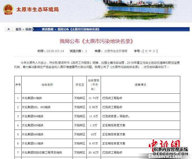Screen dimensions: 192x159
Task: Select the 太化集团01地块 table row
Action: [97, 98]
